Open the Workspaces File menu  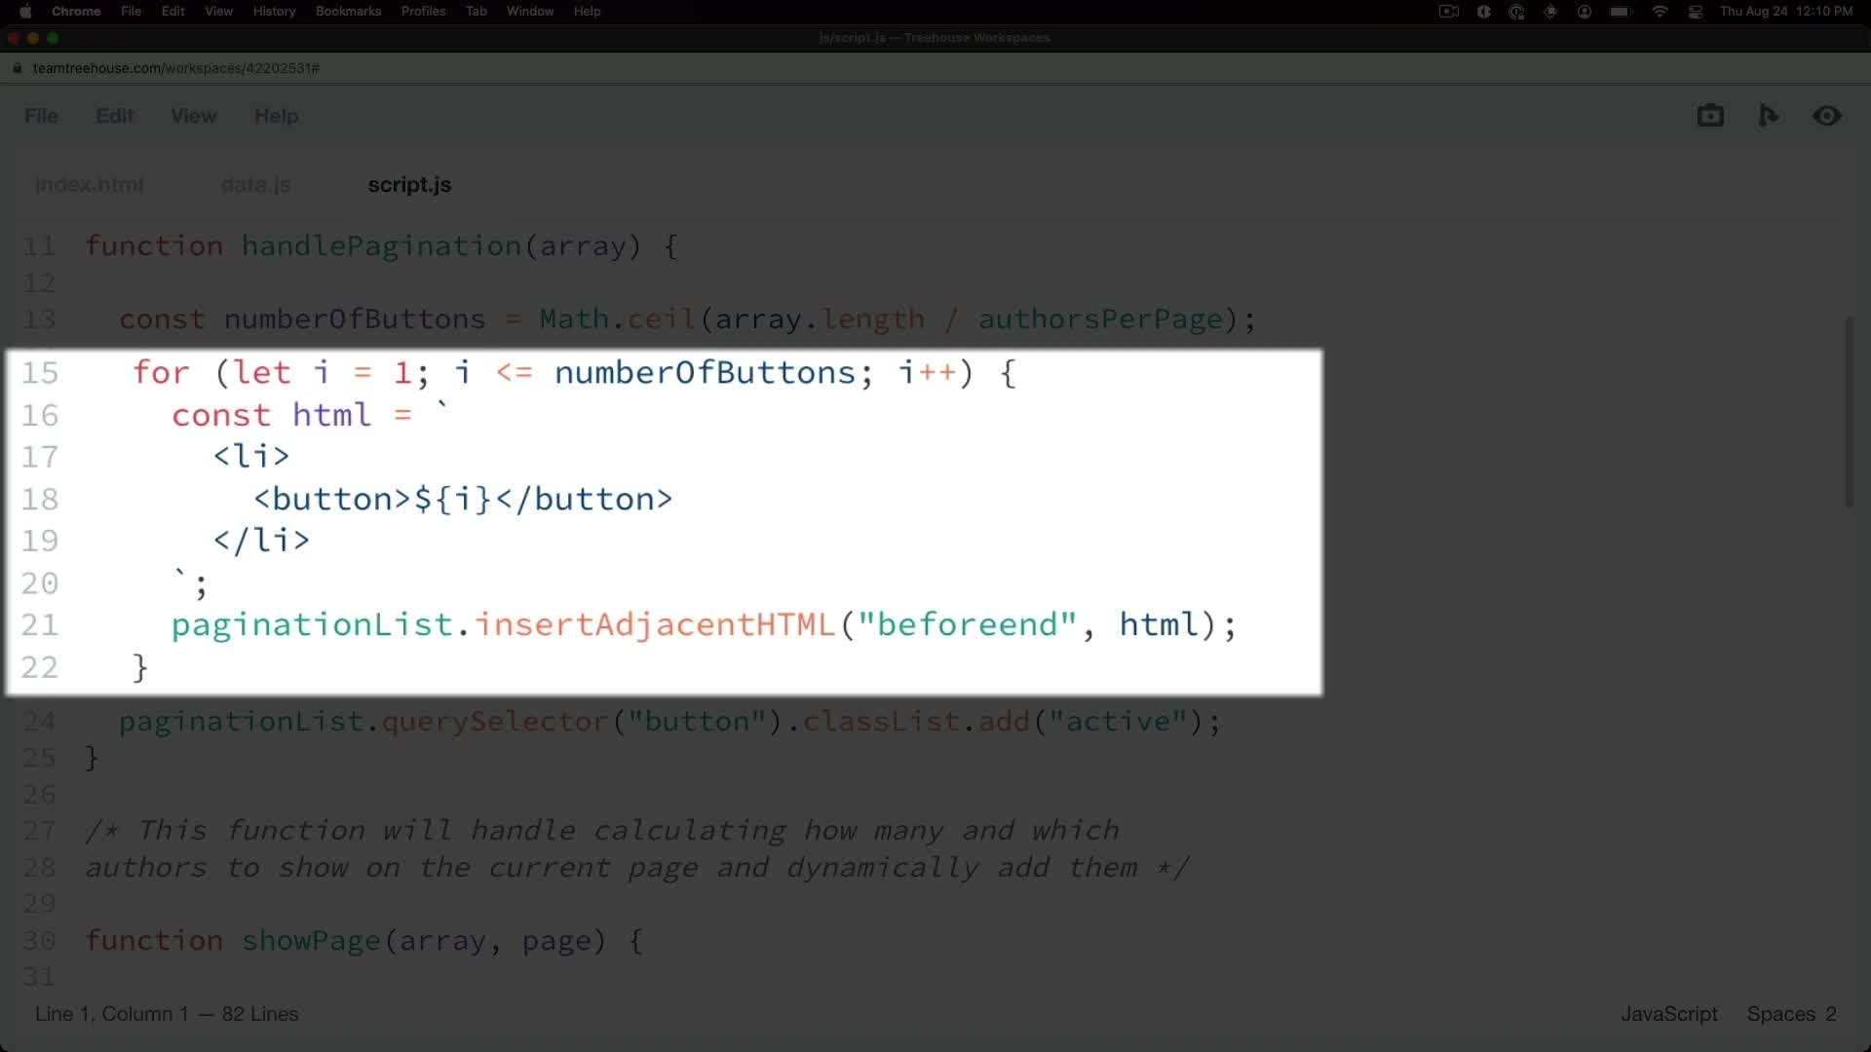click(x=41, y=116)
